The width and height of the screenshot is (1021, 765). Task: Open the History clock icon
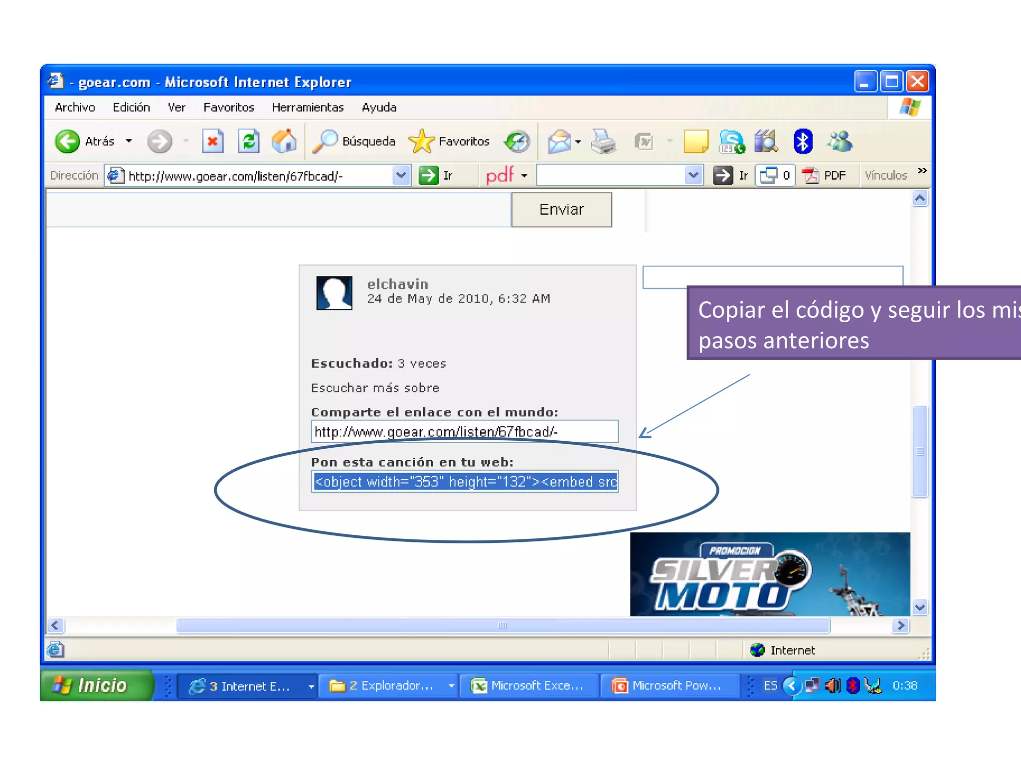point(517,141)
